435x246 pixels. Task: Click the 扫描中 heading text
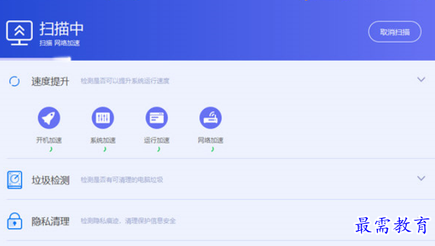tap(61, 29)
